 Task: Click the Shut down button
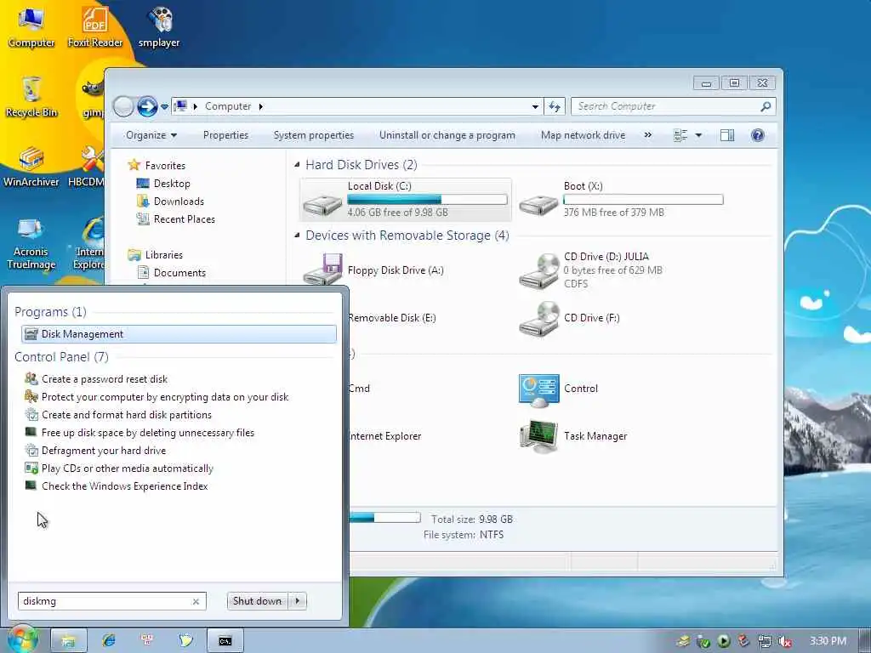(x=258, y=601)
